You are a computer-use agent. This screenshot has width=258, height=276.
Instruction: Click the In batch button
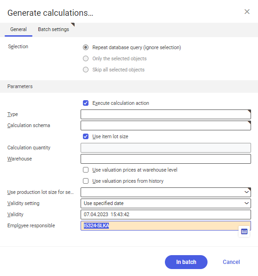point(186,262)
